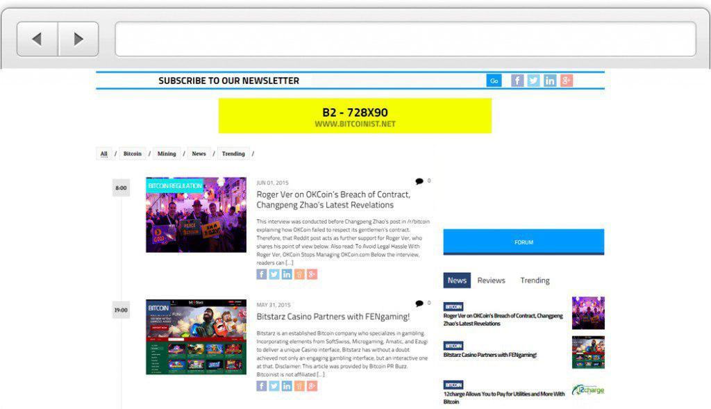Click browser back arrow button
The width and height of the screenshot is (711, 409).
pos(37,39)
